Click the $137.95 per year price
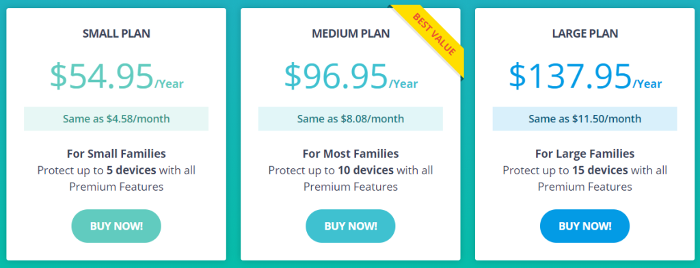700x268 pixels. pyautogui.click(x=585, y=76)
